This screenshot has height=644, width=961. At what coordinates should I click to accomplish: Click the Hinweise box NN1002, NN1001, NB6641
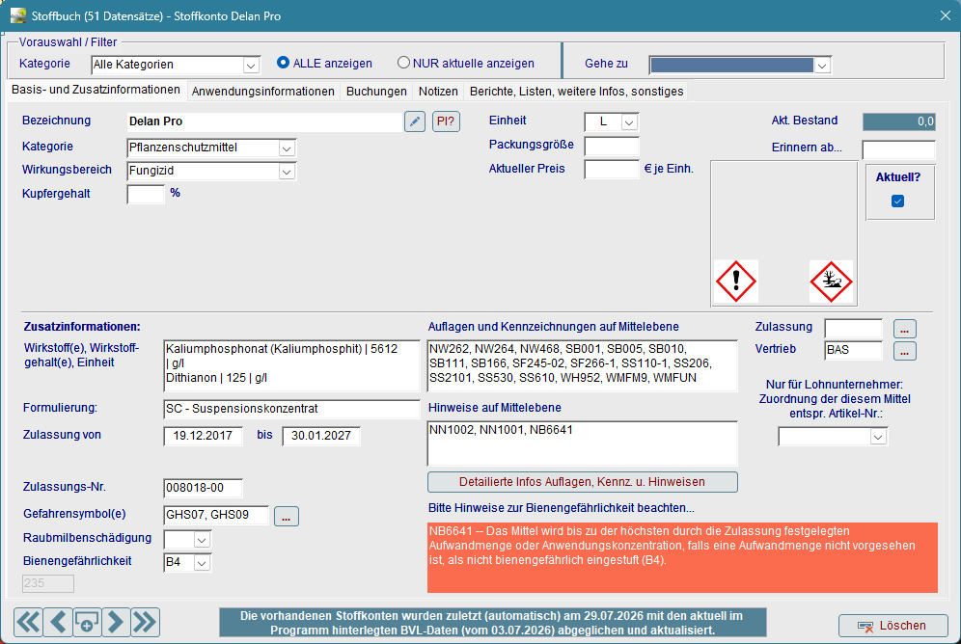click(582, 443)
